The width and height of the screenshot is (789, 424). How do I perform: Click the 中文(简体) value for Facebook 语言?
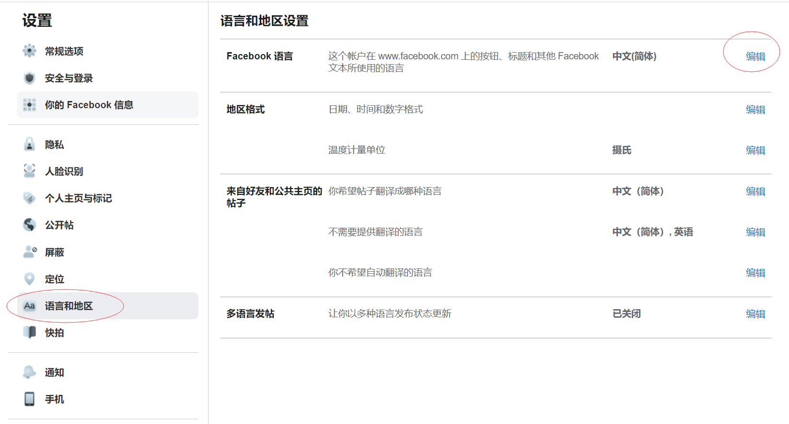(634, 56)
